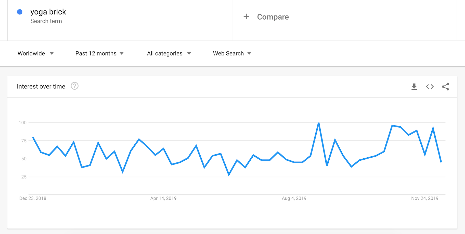Open the Interest over time help icon
465x234 pixels.
click(74, 86)
